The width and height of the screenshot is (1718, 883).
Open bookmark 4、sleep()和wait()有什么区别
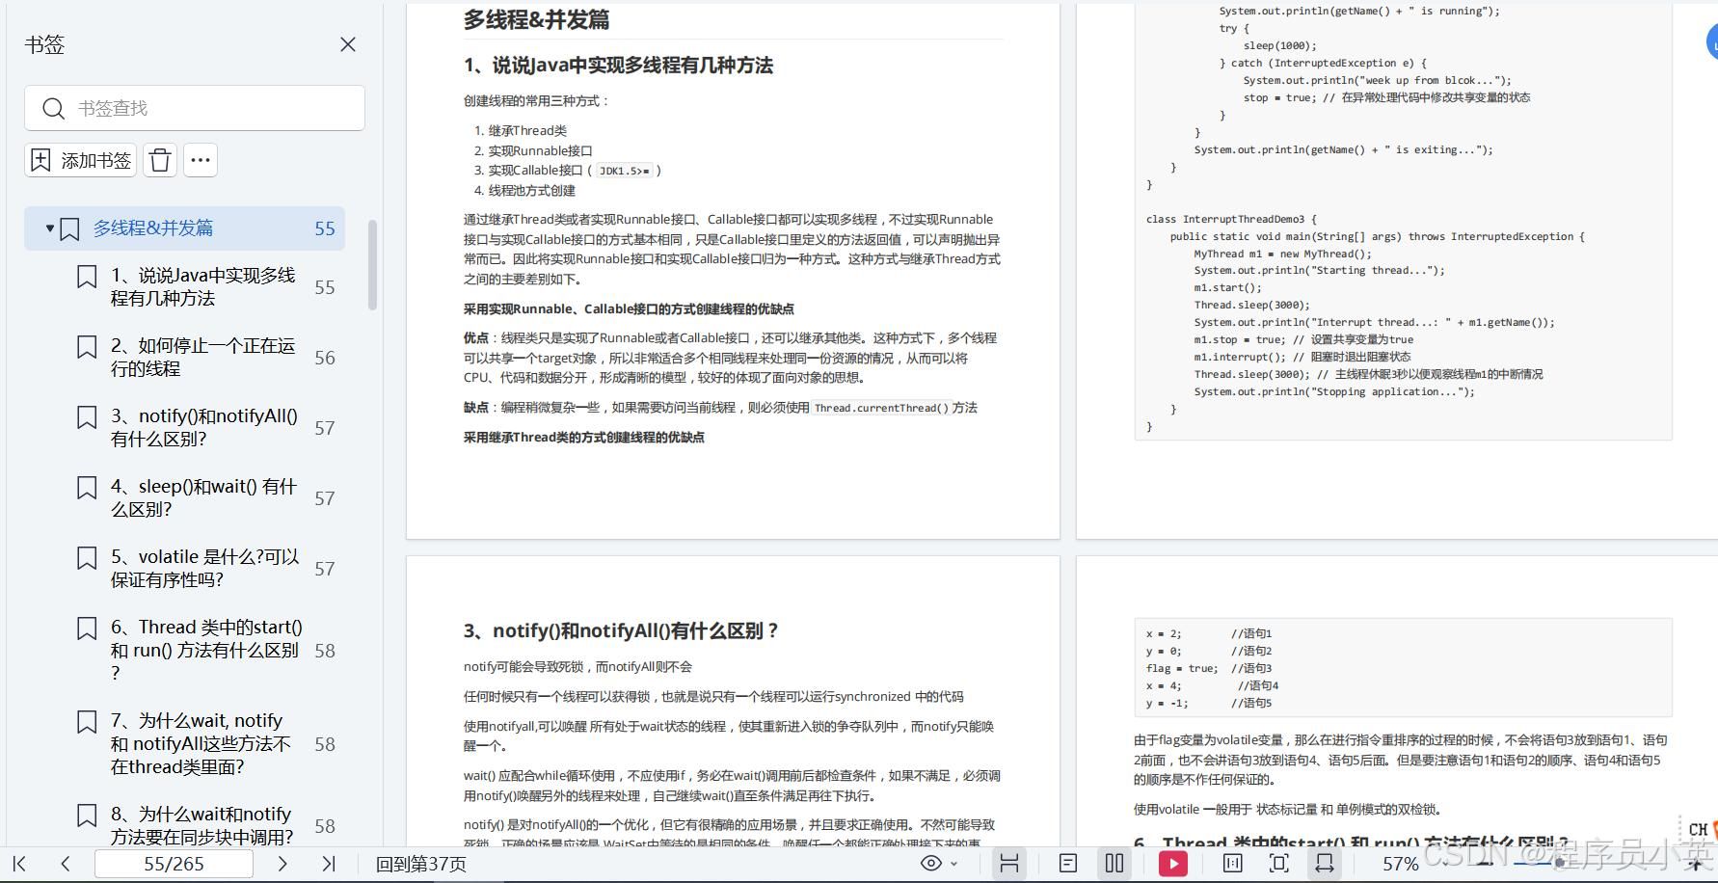[204, 498]
